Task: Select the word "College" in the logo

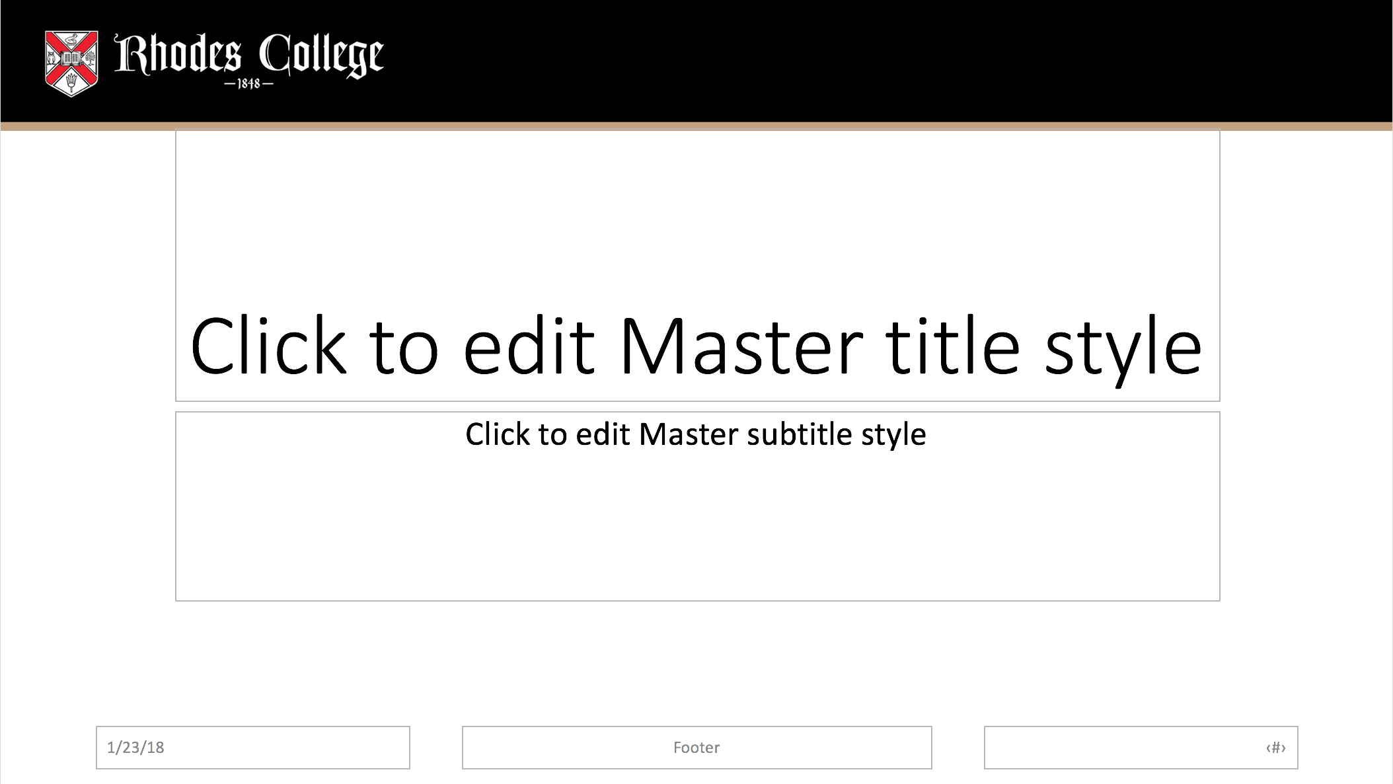Action: [x=321, y=56]
